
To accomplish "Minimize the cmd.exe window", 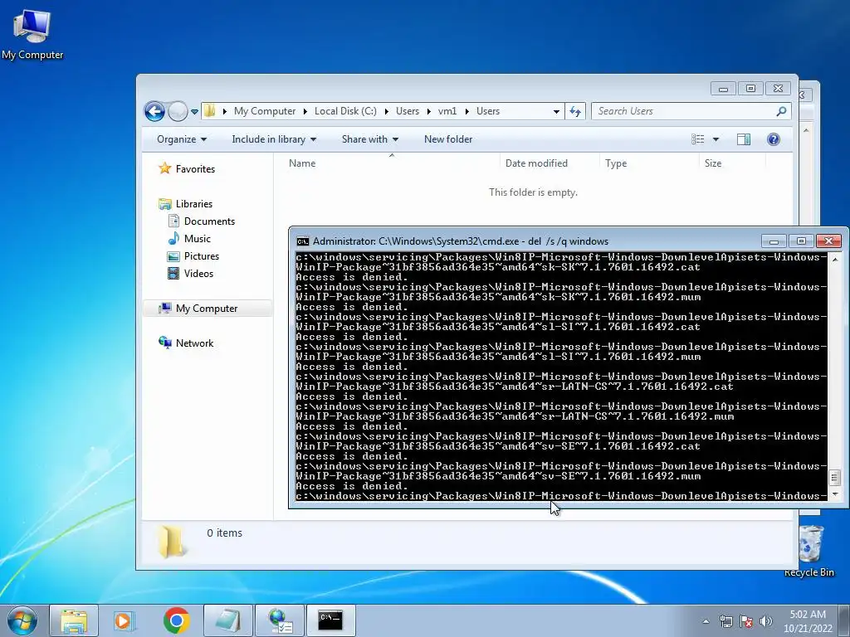I will (774, 241).
